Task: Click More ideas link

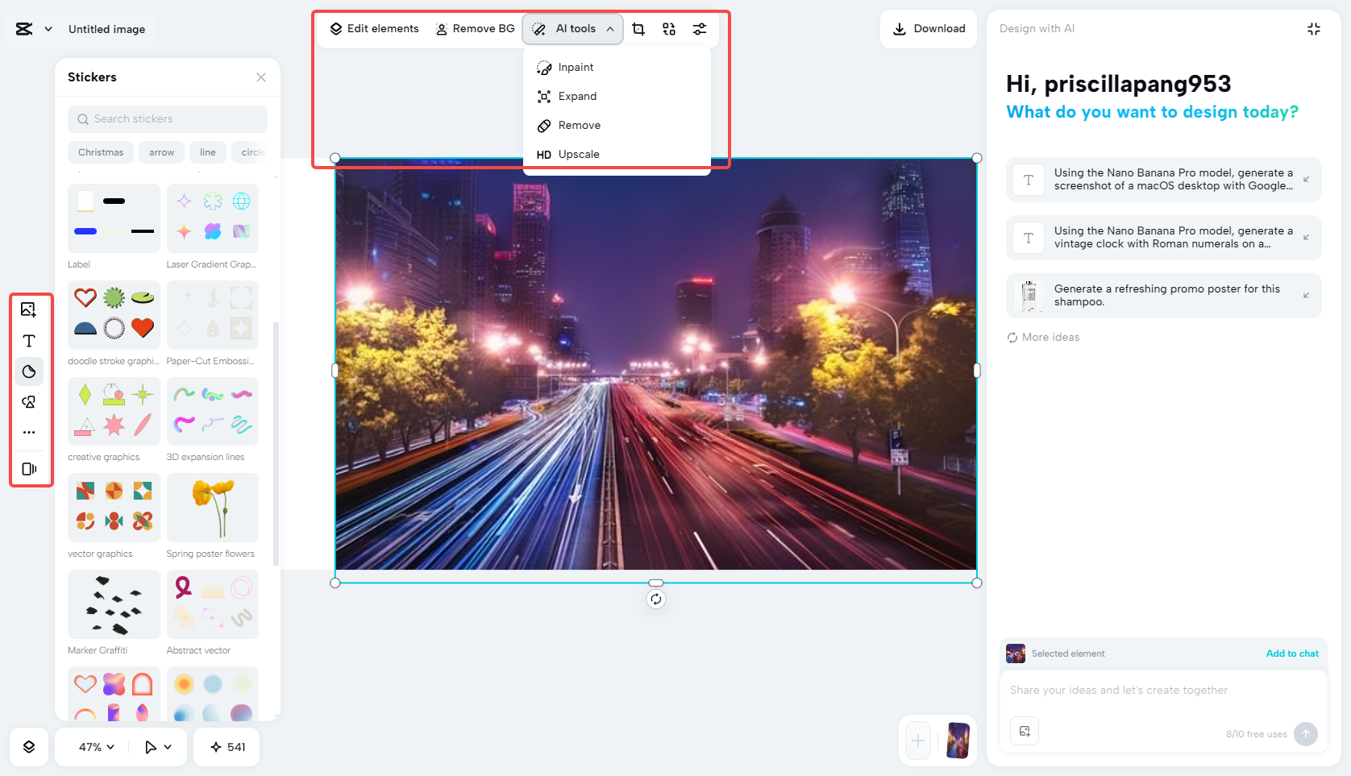Action: [x=1043, y=338]
